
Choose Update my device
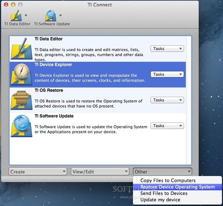[x=178, y=200]
